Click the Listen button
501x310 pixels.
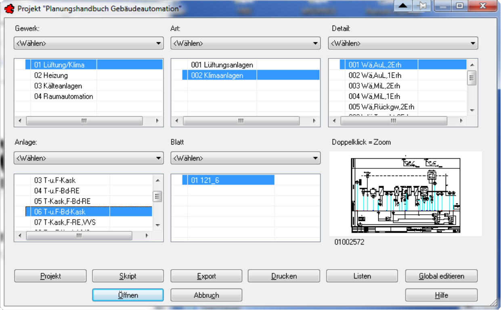[362, 276]
